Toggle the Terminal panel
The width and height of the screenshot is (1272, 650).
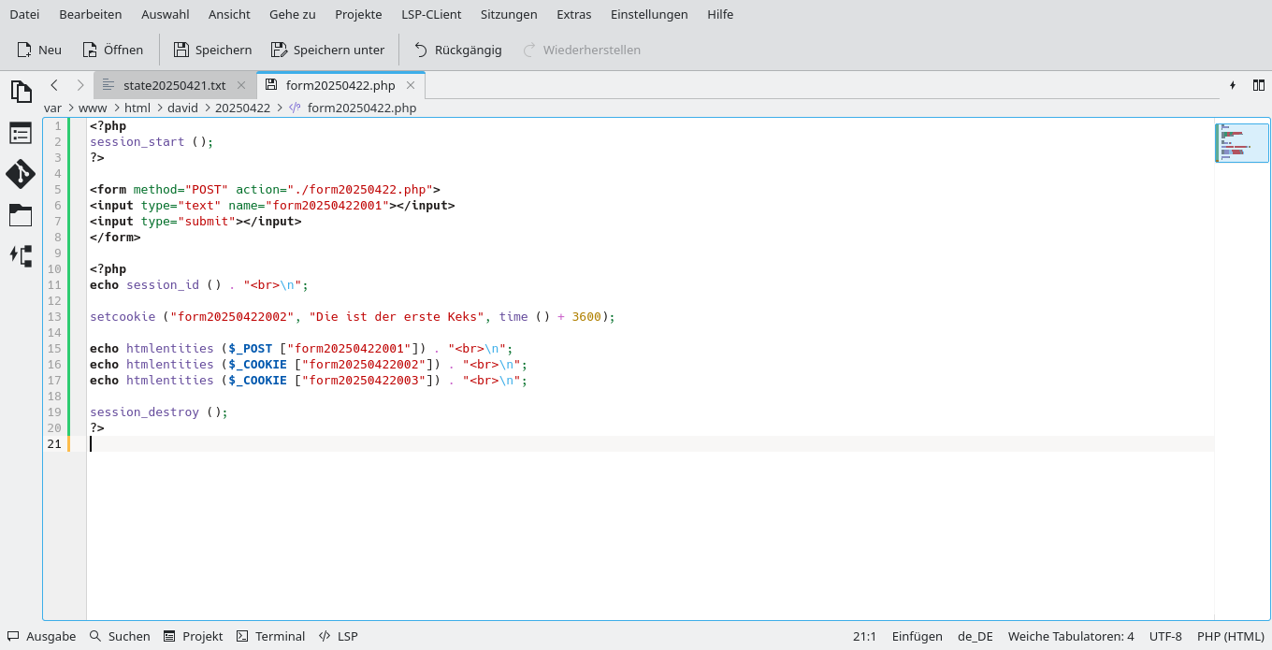[x=270, y=636]
